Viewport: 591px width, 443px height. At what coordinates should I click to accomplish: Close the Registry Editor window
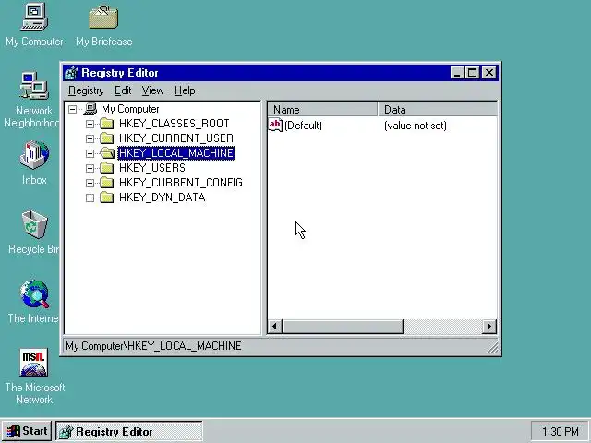click(x=489, y=72)
